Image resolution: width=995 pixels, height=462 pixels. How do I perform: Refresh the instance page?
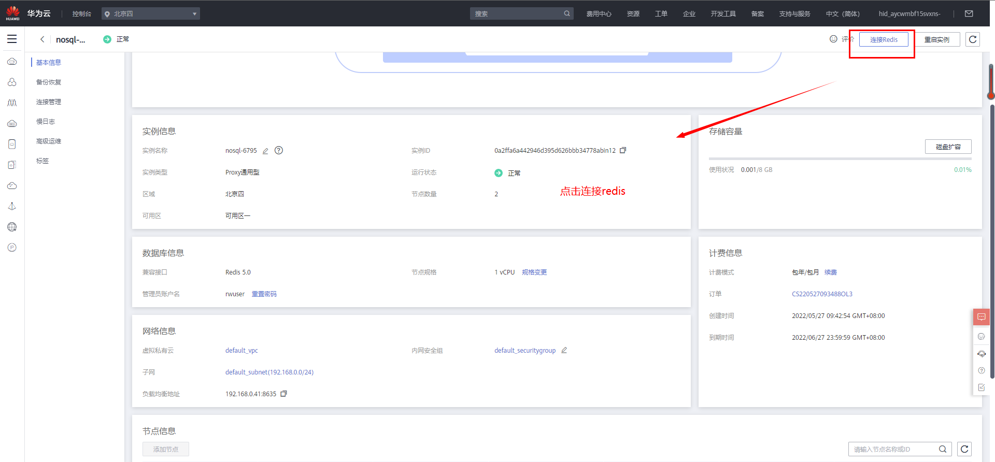(973, 39)
